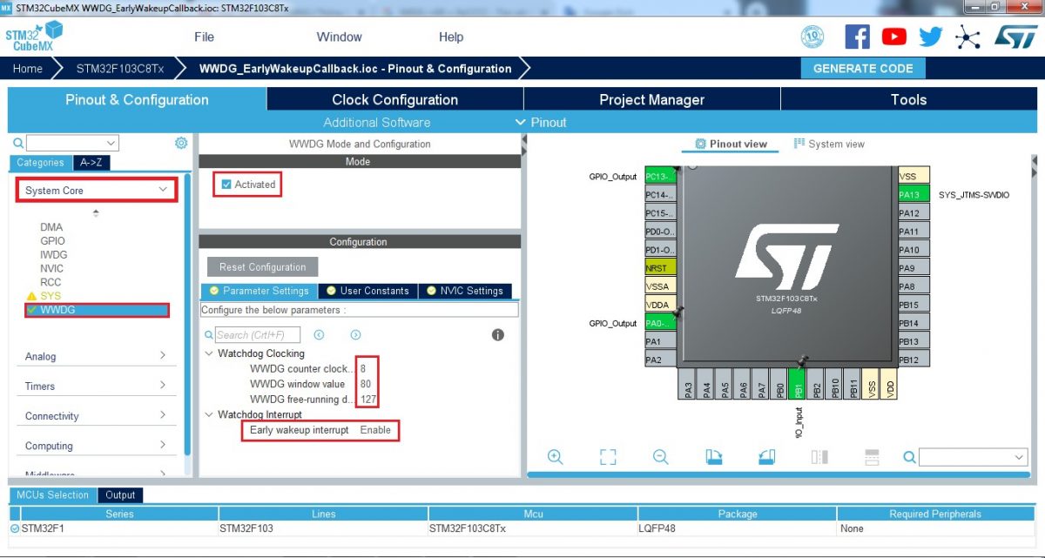Viewport: 1045px width, 558px height.
Task: Expand the Timers category
Action: [163, 386]
